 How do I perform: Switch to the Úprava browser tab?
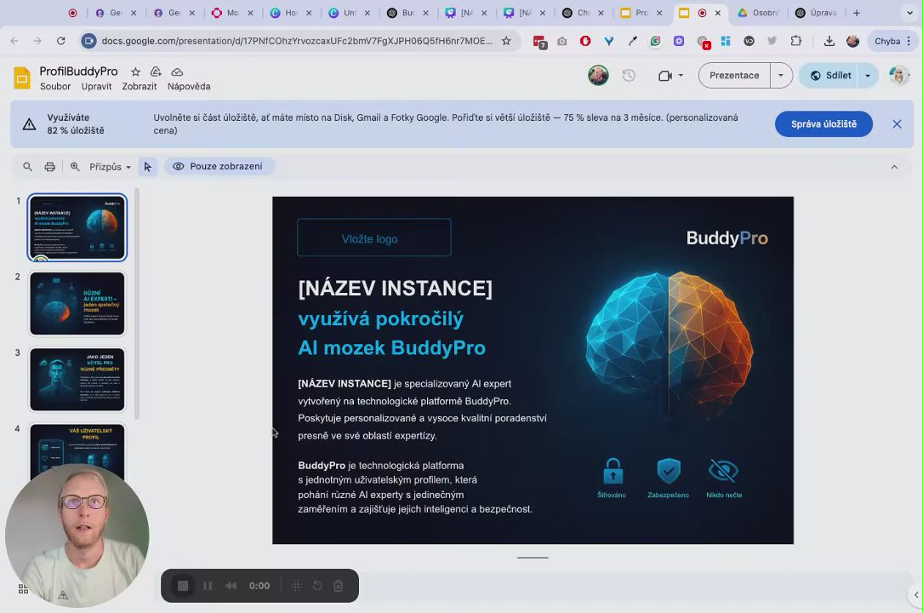click(816, 13)
